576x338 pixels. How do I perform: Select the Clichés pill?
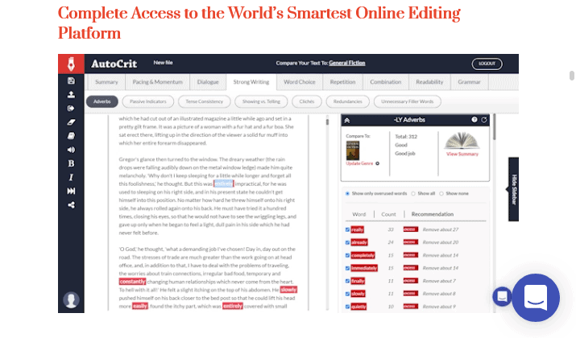307,101
